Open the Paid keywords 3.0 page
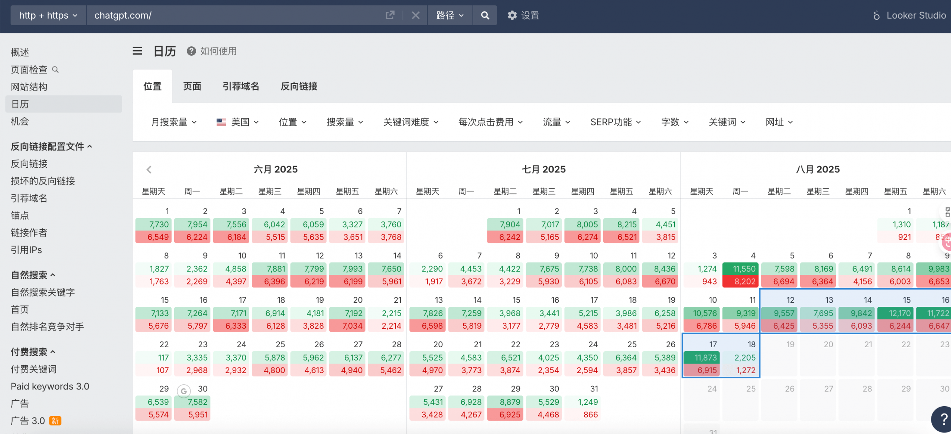Viewport: 951px width, 434px height. [50, 386]
